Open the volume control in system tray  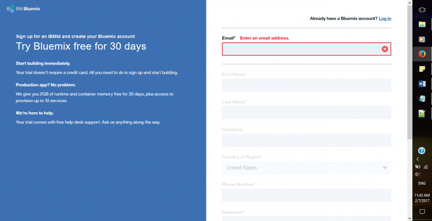(418, 174)
